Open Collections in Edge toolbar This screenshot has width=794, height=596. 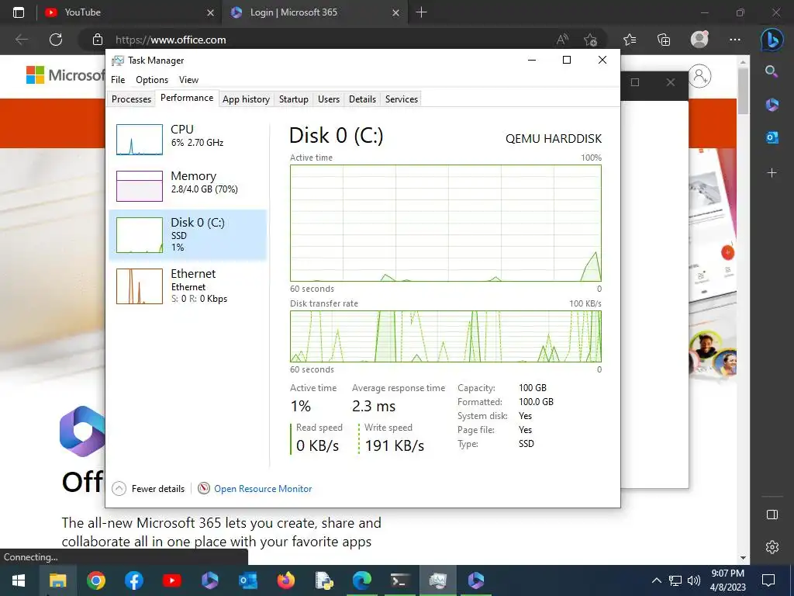point(664,40)
